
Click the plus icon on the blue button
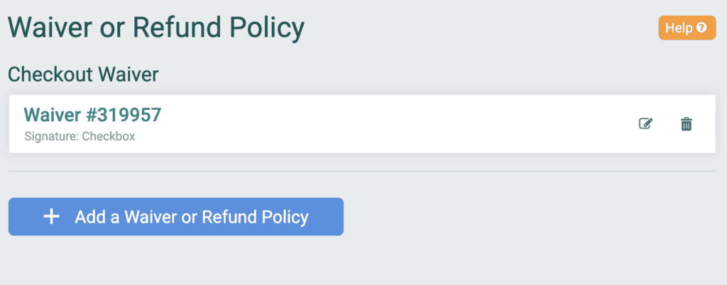(51, 216)
